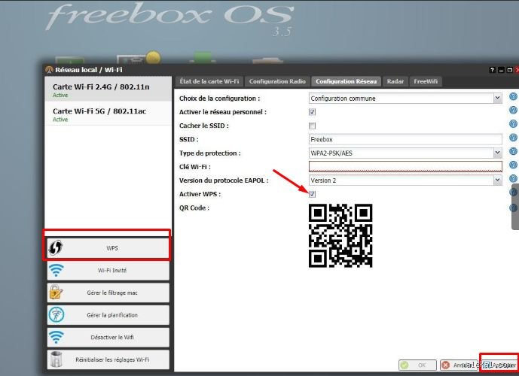Screen dimensions: 519x376
Task: Open Gérer la planification
Action: (x=108, y=315)
